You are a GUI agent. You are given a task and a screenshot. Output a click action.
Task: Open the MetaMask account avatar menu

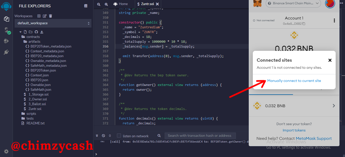pyautogui.click(x=330, y=4)
